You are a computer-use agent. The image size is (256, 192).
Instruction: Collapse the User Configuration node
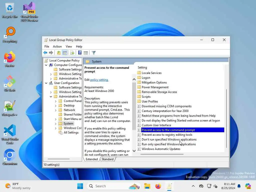click(x=46, y=83)
